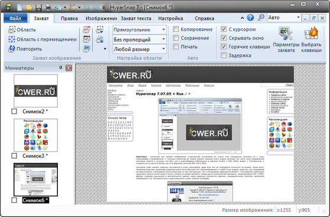Enable the Печать checkbox
330x217 pixels.
pos(176,46)
